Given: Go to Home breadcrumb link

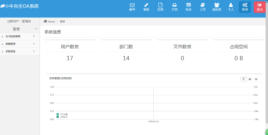Looking at the screenshot, I should 51,22.
